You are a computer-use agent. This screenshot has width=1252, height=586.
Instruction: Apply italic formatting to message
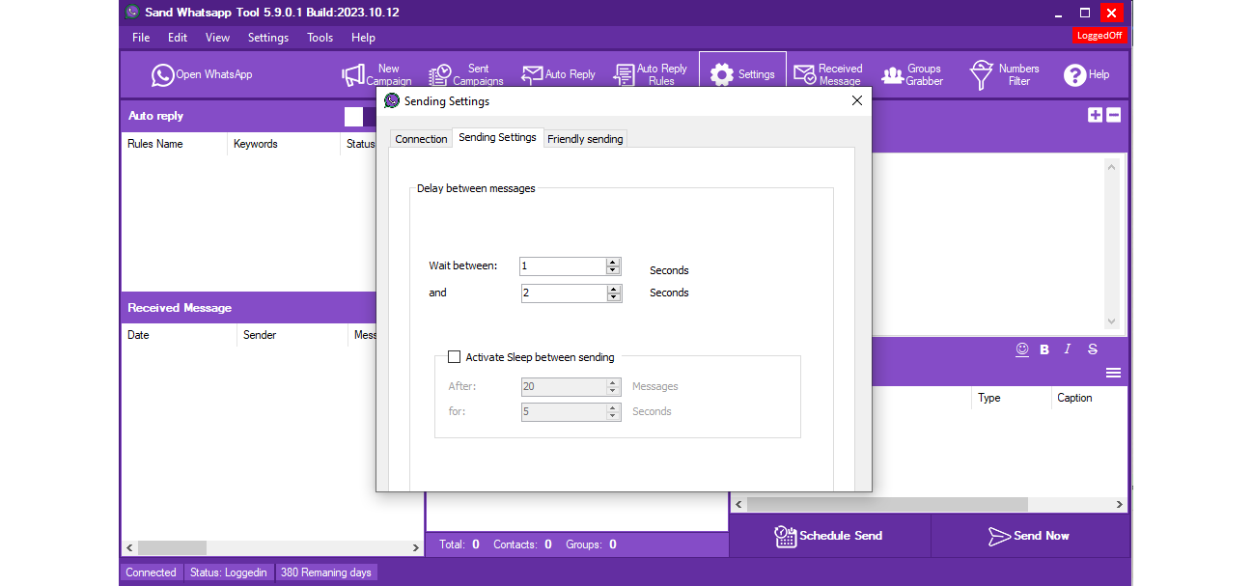[x=1068, y=349]
